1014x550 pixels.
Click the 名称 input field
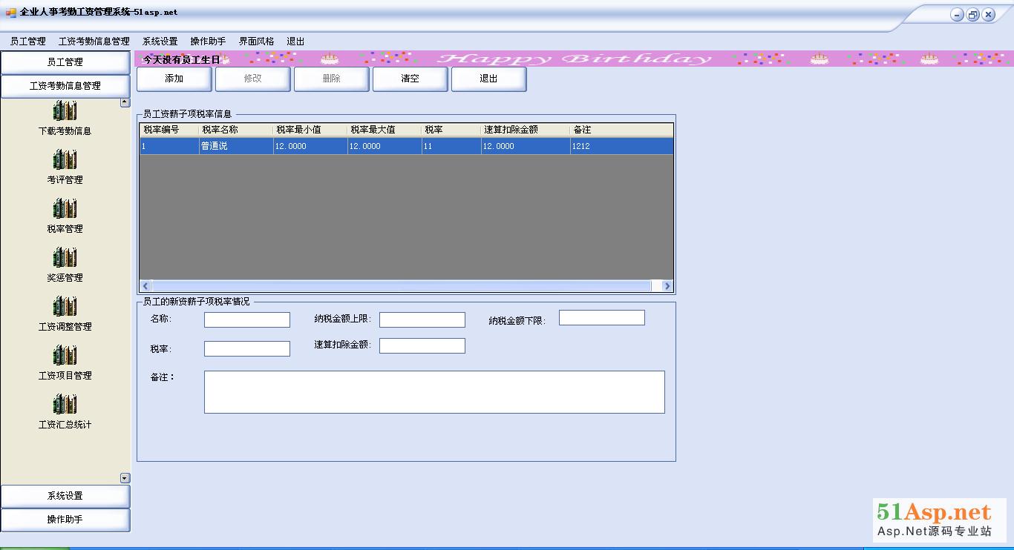pyautogui.click(x=247, y=319)
